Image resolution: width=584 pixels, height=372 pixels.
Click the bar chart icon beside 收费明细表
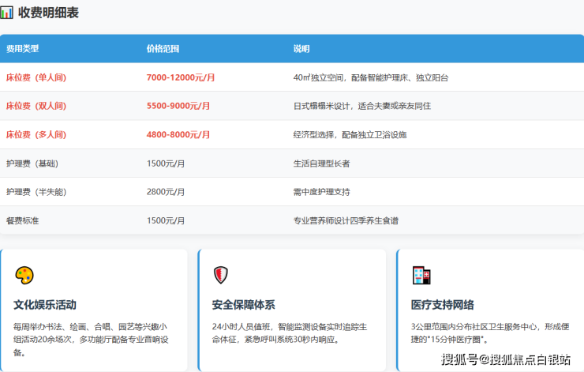[6, 13]
